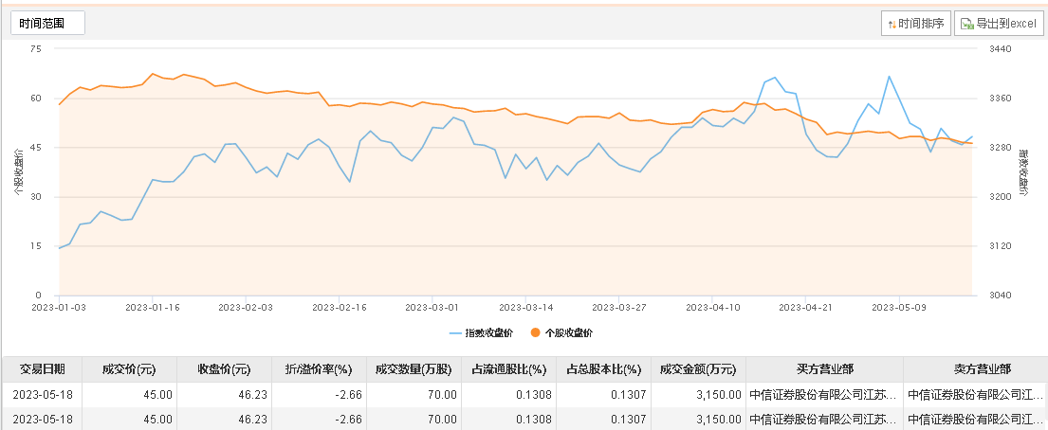Screen dimensions: 1048x430
Task: Click the 卖方营业部 column header
Action: (976, 369)
